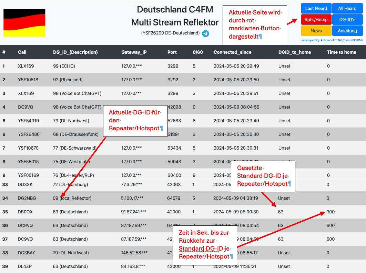
Task: Click port value 53434
Action: (x=174, y=148)
